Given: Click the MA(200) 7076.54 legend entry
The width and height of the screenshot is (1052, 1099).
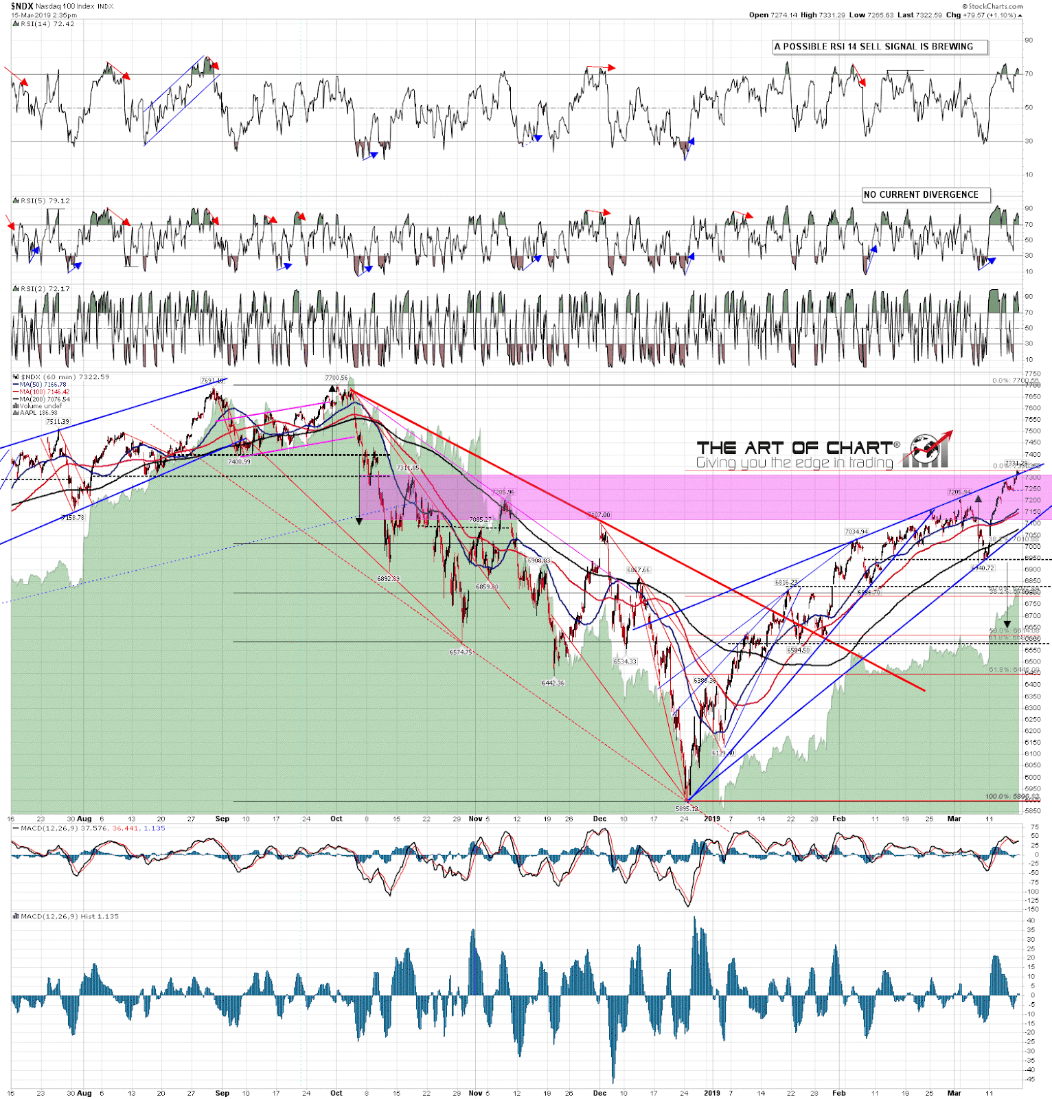Looking at the screenshot, I should click(x=45, y=399).
